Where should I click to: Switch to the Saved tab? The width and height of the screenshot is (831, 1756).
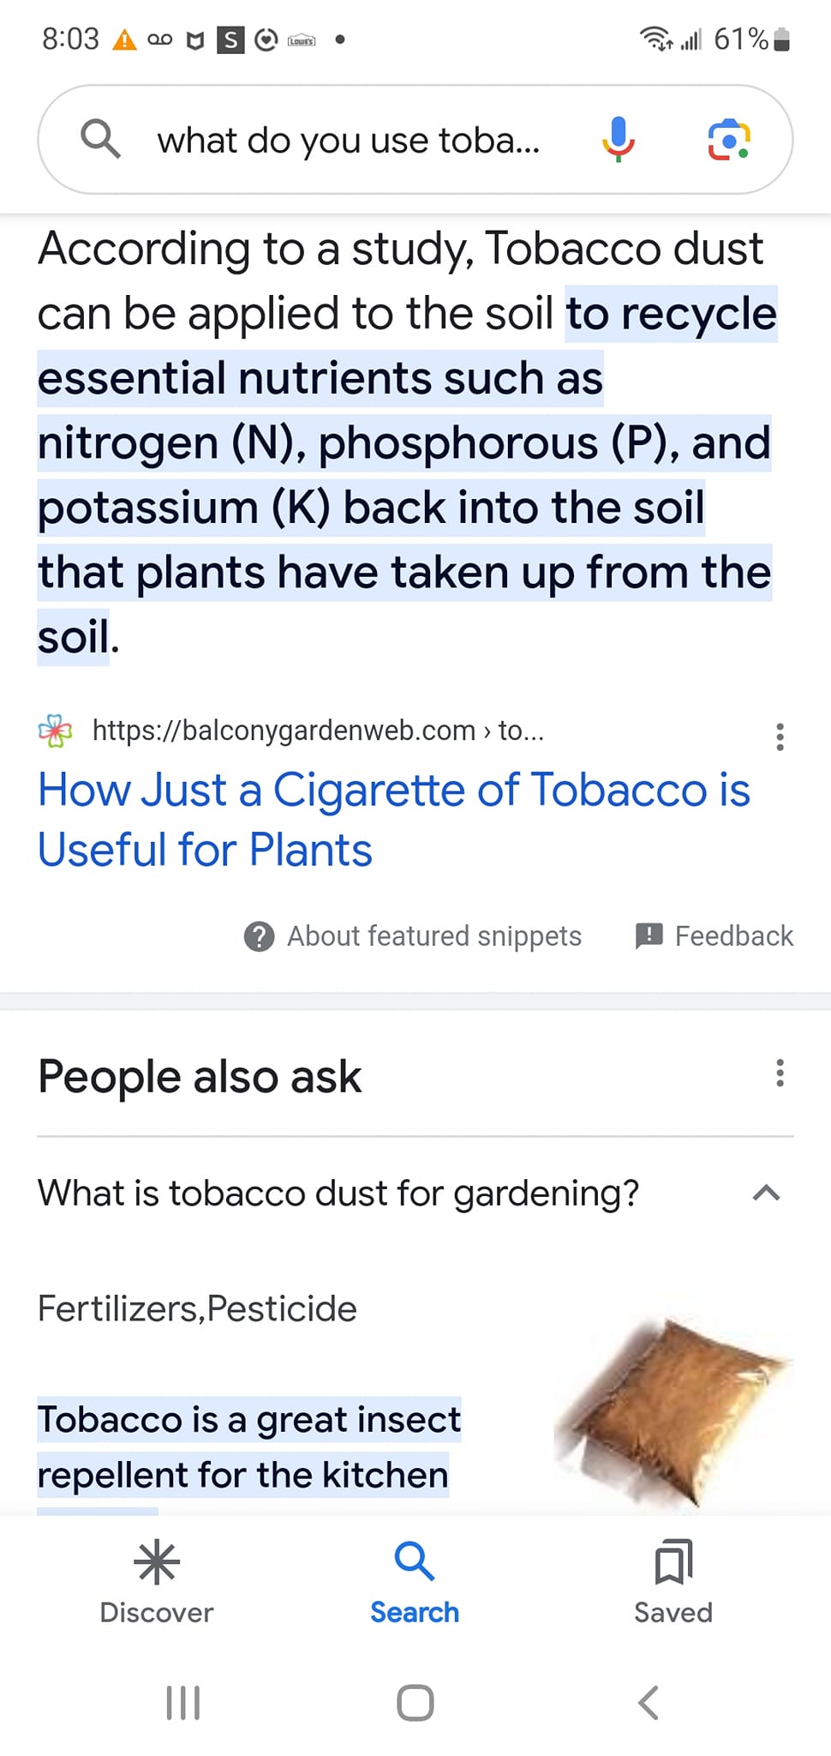point(673,1583)
